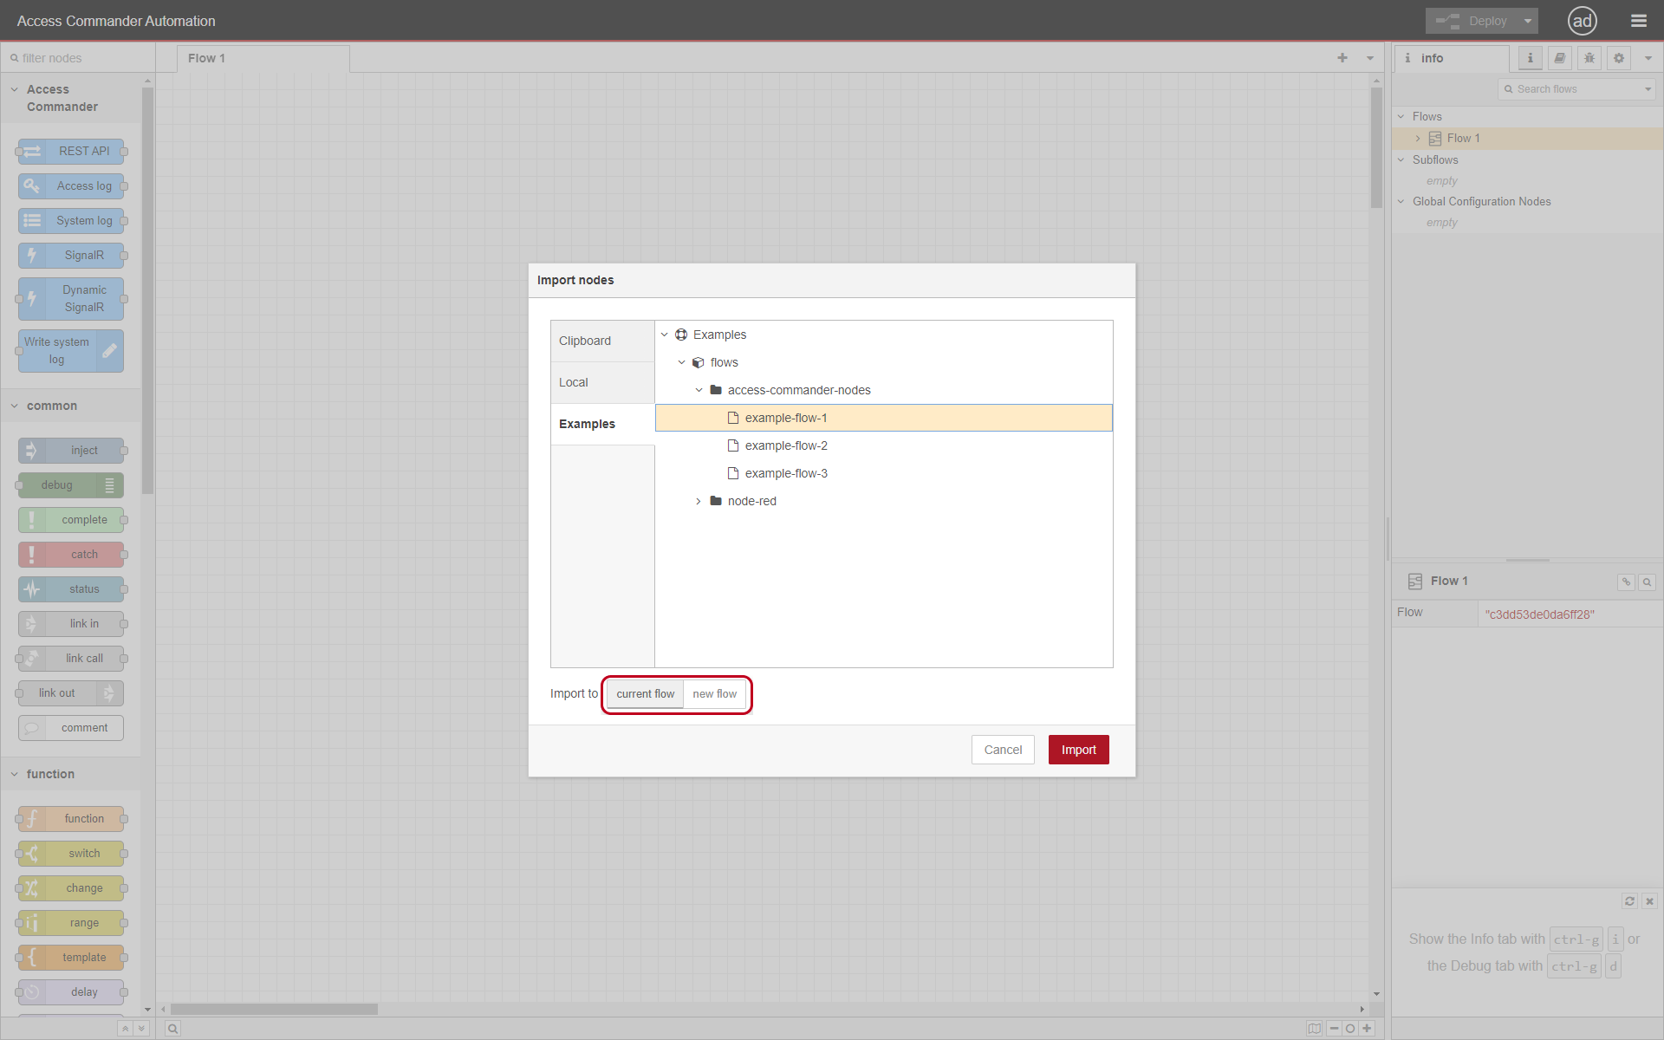Select the 'current flow' import target
The width and height of the screenshot is (1664, 1040).
pos(645,694)
